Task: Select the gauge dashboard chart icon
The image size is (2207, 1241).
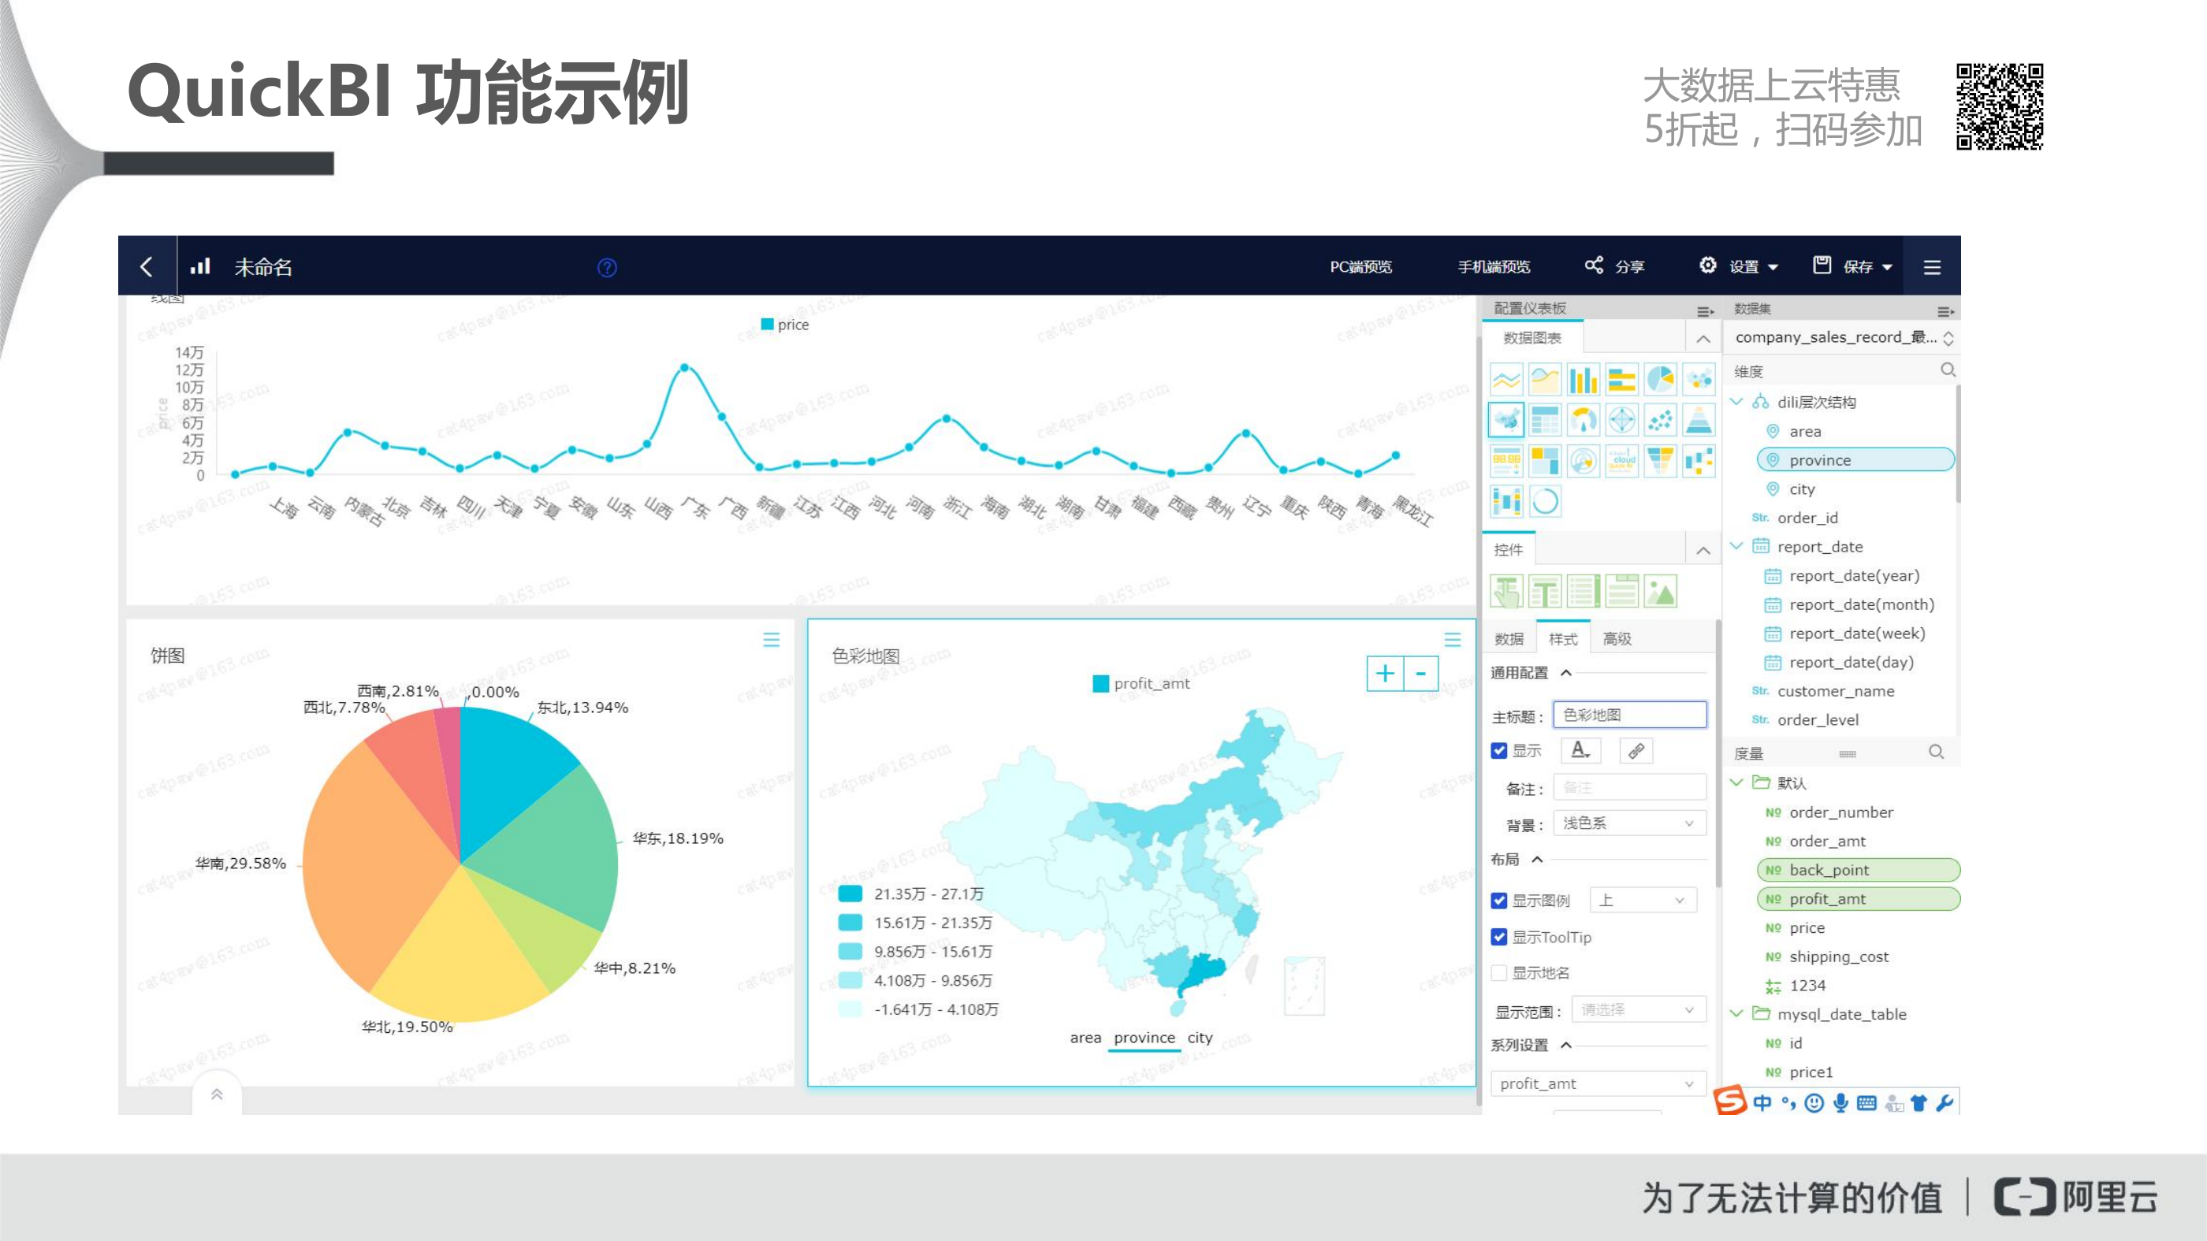Action: [1584, 420]
